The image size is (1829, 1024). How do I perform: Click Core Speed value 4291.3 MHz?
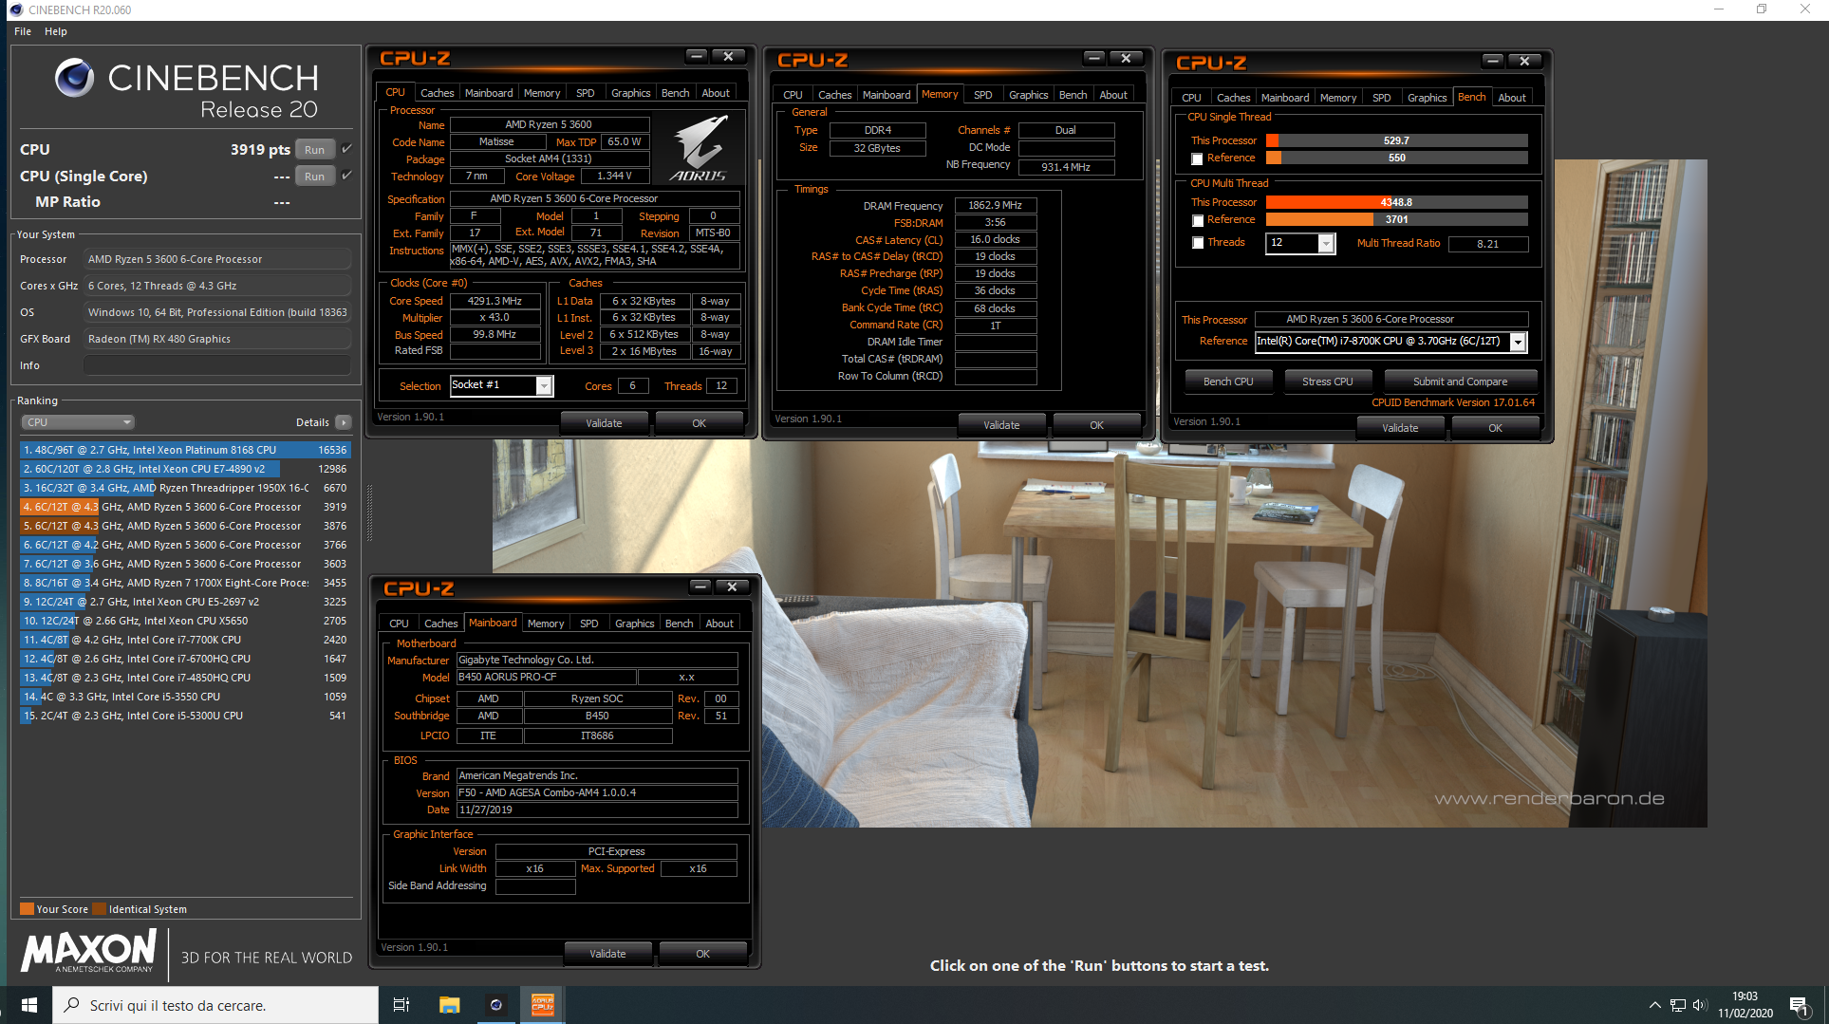(495, 301)
